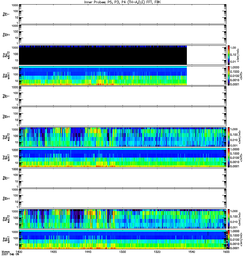
Task: Click the "tha fbk scm1" panel label
Action: click(6, 76)
